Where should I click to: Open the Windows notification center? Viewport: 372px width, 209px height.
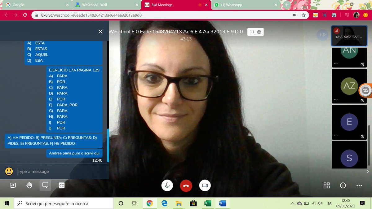click(362, 203)
